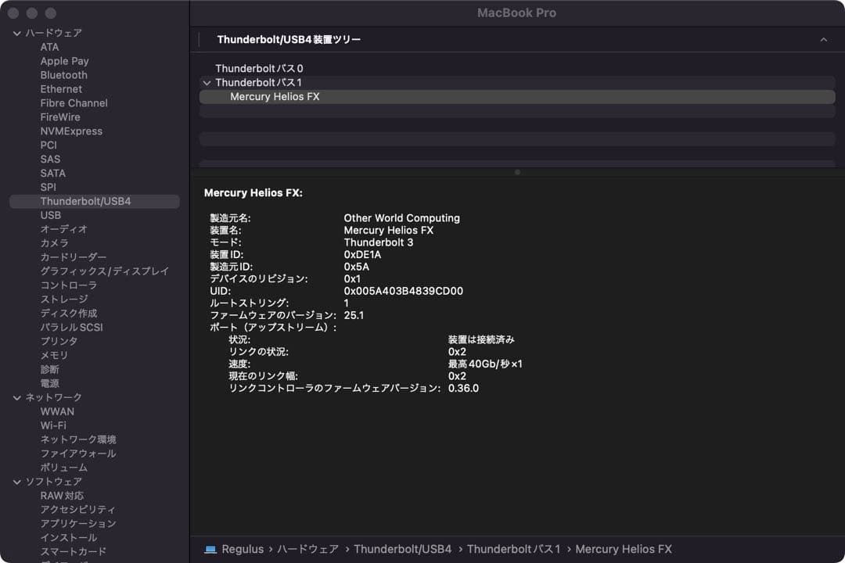Open the 診断 section in the sidebar
Viewport: 845px width, 563px height.
[49, 369]
